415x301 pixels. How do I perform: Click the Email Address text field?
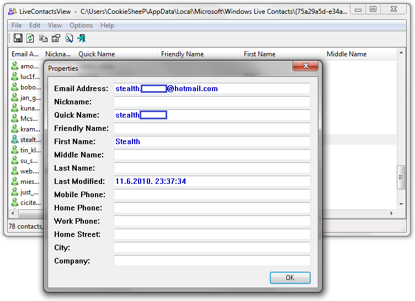(212, 88)
